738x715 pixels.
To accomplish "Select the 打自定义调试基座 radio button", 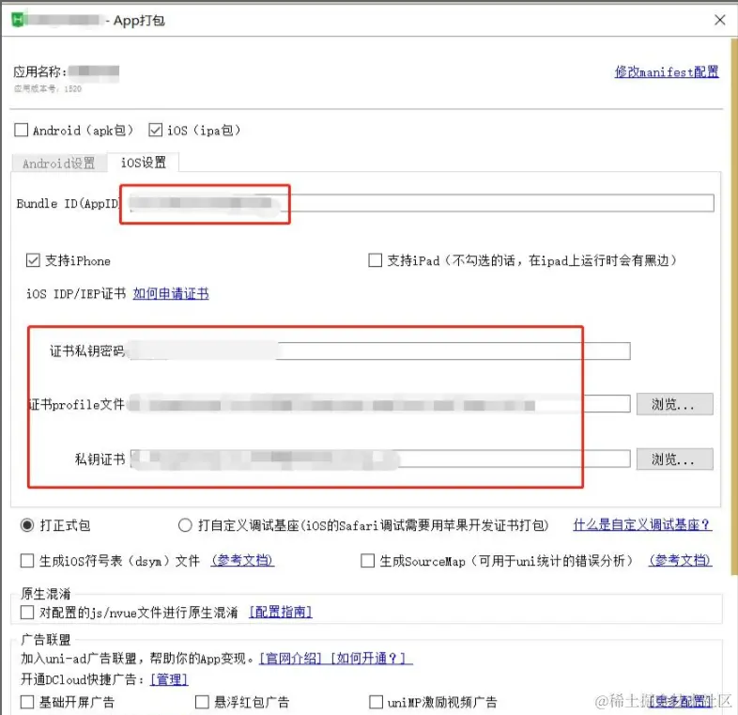I will [185, 524].
